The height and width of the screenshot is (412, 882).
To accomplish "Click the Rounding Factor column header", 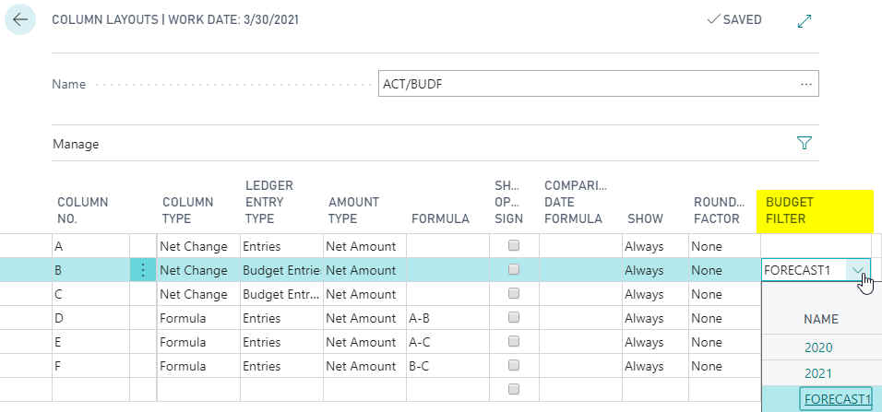I will [719, 210].
